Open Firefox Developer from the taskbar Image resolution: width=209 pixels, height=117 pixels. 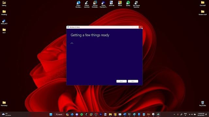tap(72, 114)
